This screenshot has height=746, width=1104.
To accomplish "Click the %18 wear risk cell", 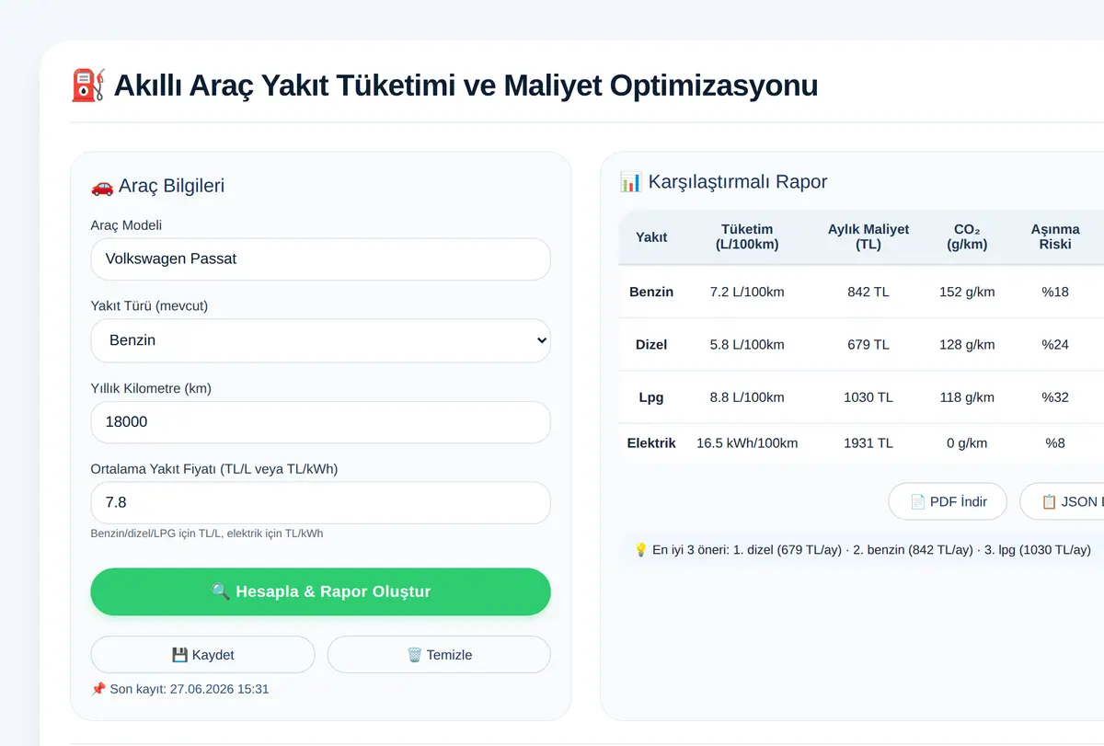I will 1055,292.
